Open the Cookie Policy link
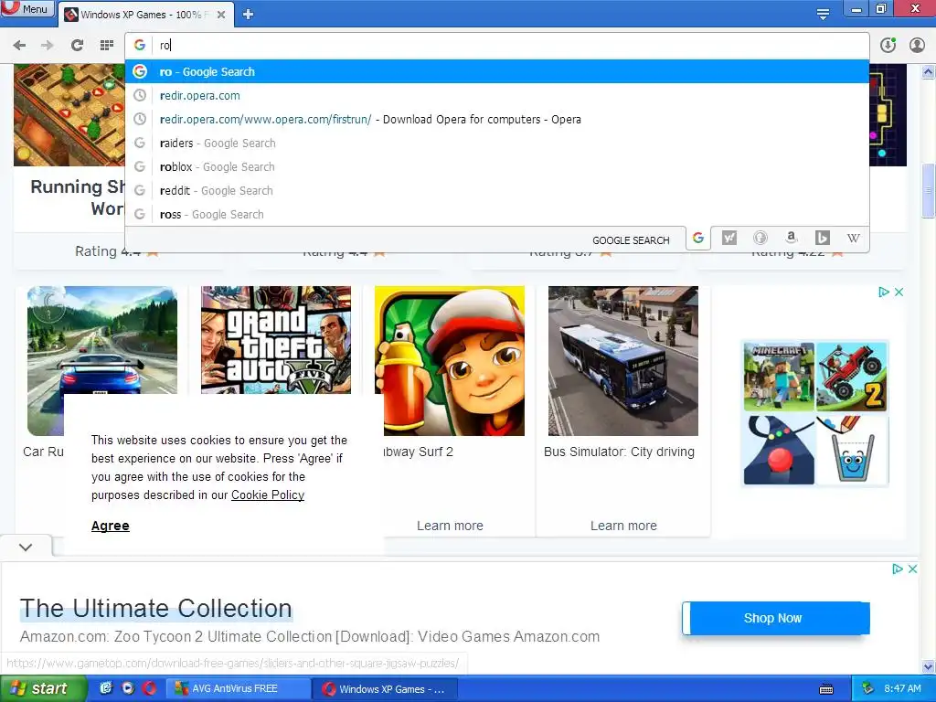Image resolution: width=936 pixels, height=702 pixels. point(268,495)
